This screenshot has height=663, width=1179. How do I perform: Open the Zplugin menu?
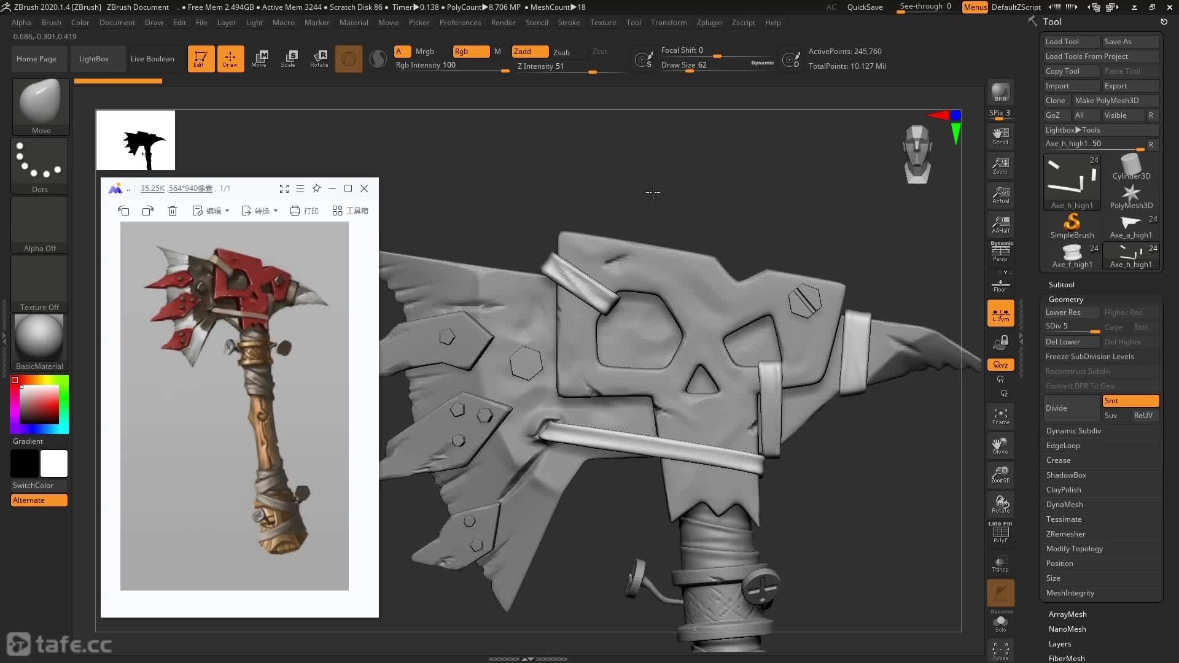tap(709, 23)
